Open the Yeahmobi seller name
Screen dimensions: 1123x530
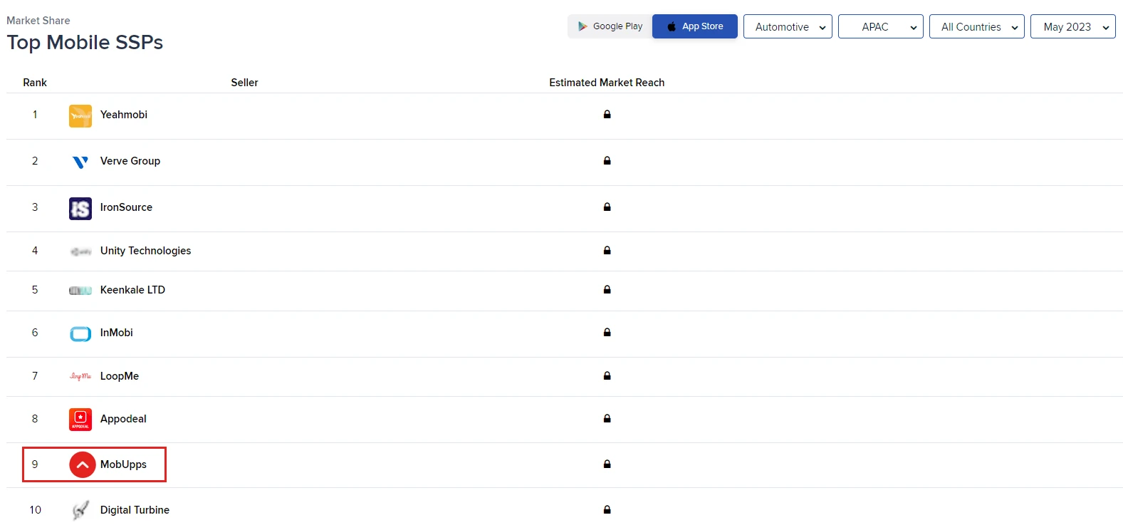pyautogui.click(x=124, y=115)
